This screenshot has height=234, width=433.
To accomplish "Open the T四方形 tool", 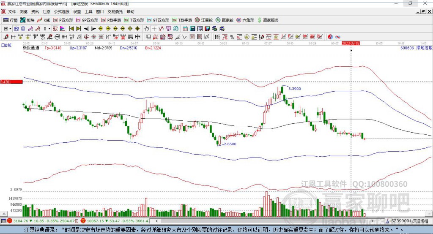I will [x=134, y=20].
